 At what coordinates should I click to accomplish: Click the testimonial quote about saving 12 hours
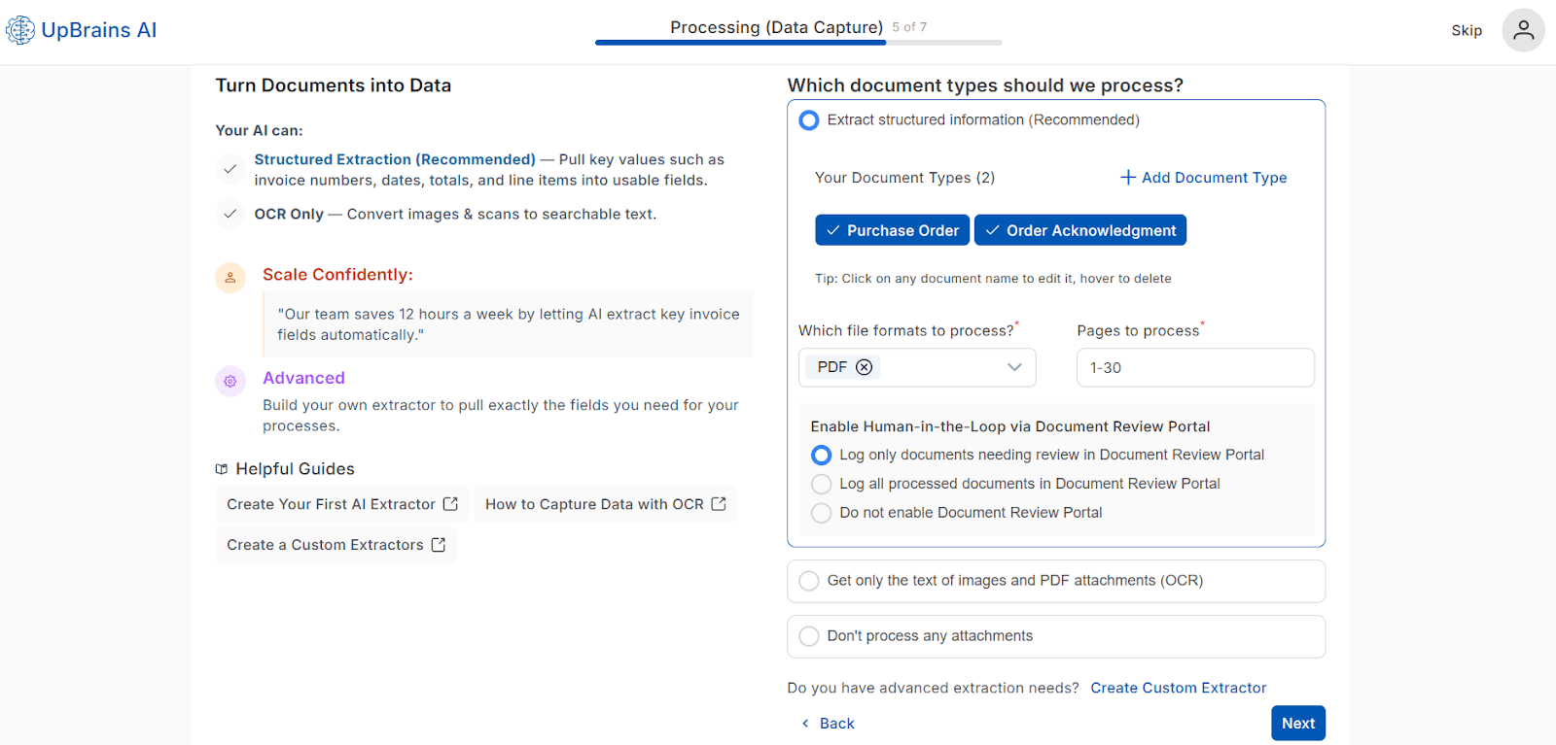coord(509,324)
